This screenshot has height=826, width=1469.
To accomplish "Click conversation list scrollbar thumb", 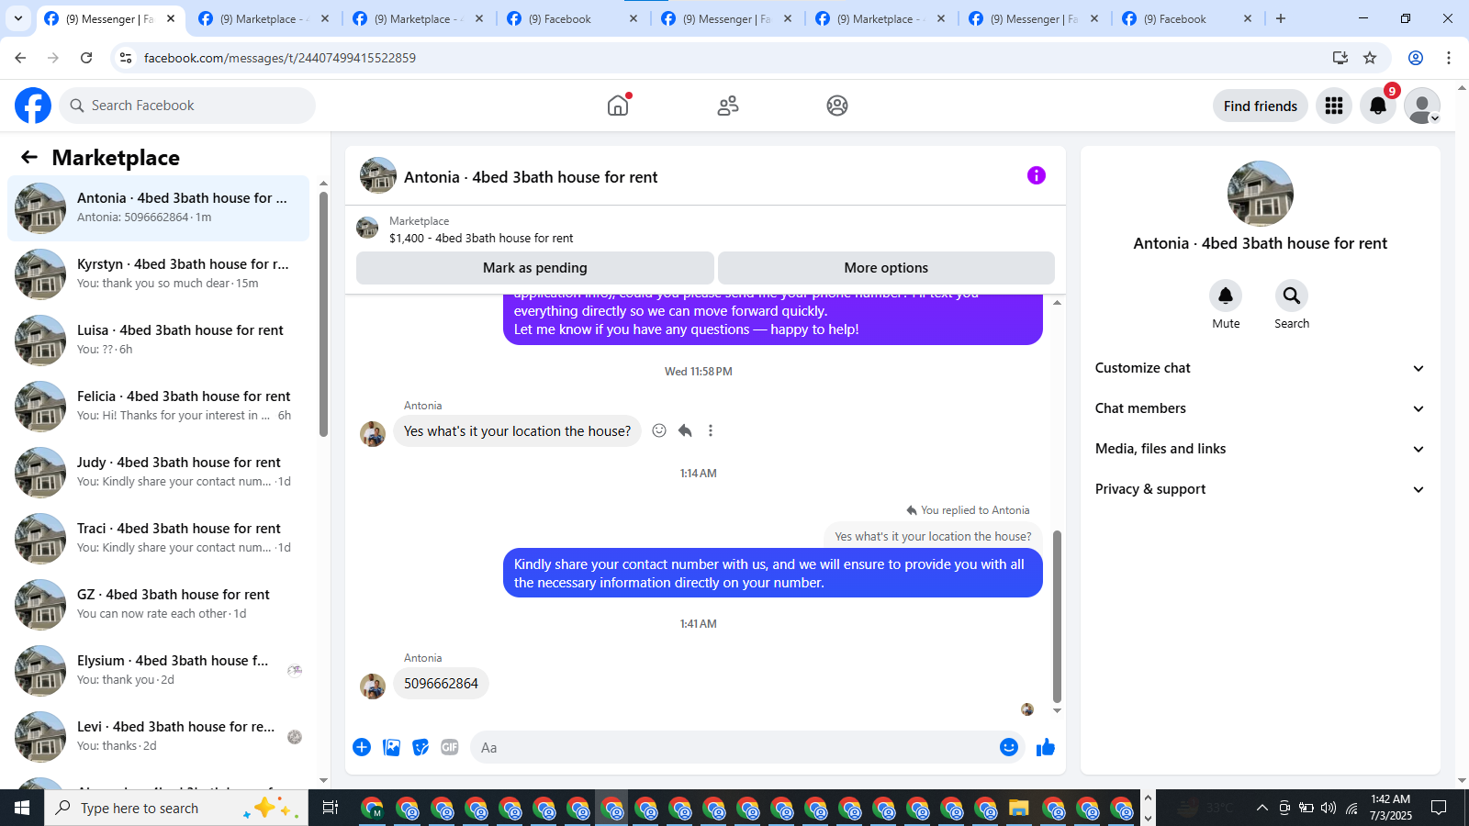I will click(x=323, y=314).
